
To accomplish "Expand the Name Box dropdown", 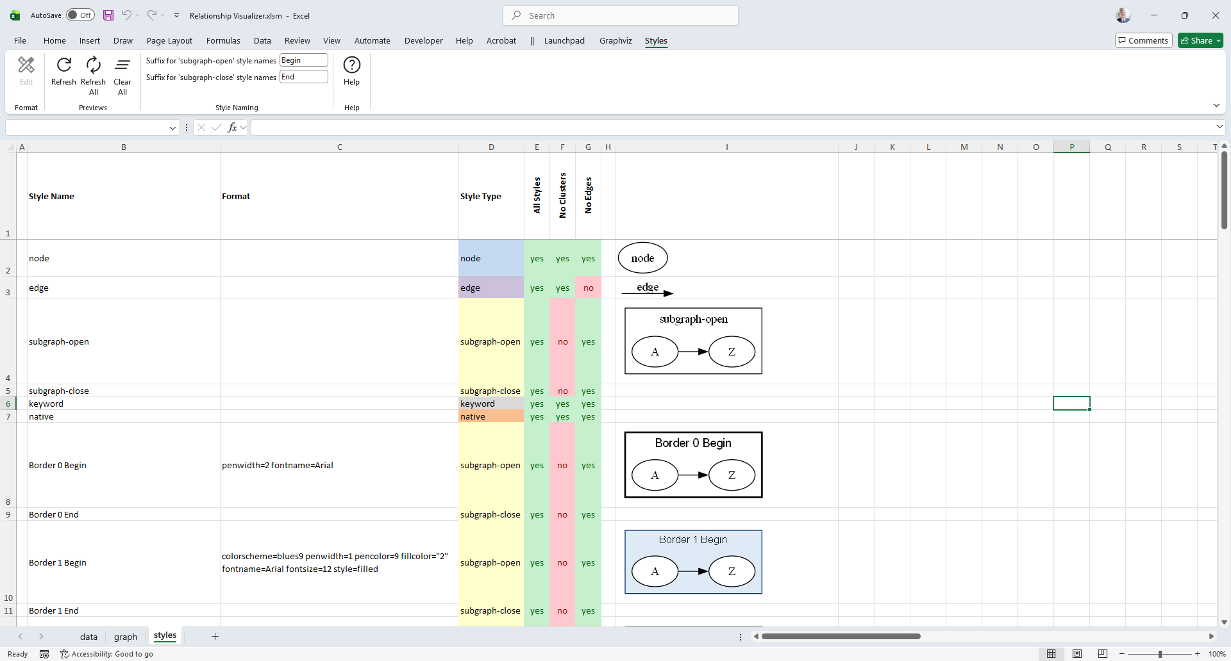I will [172, 128].
